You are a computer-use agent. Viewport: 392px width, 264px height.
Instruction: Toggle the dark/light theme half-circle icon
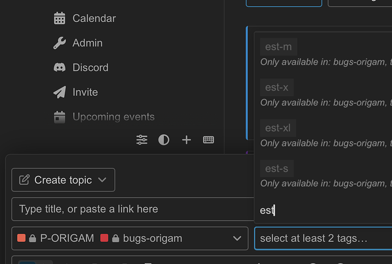tap(164, 140)
